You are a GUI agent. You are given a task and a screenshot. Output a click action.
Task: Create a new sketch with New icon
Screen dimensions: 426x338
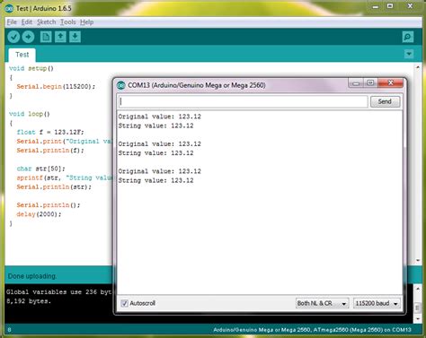click(x=46, y=37)
